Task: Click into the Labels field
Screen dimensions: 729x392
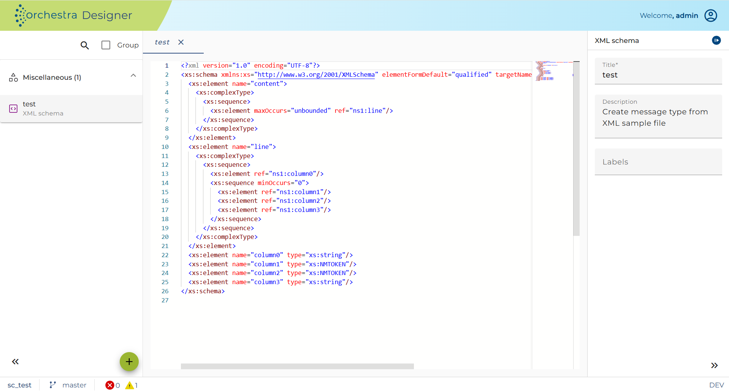Action: (658, 162)
